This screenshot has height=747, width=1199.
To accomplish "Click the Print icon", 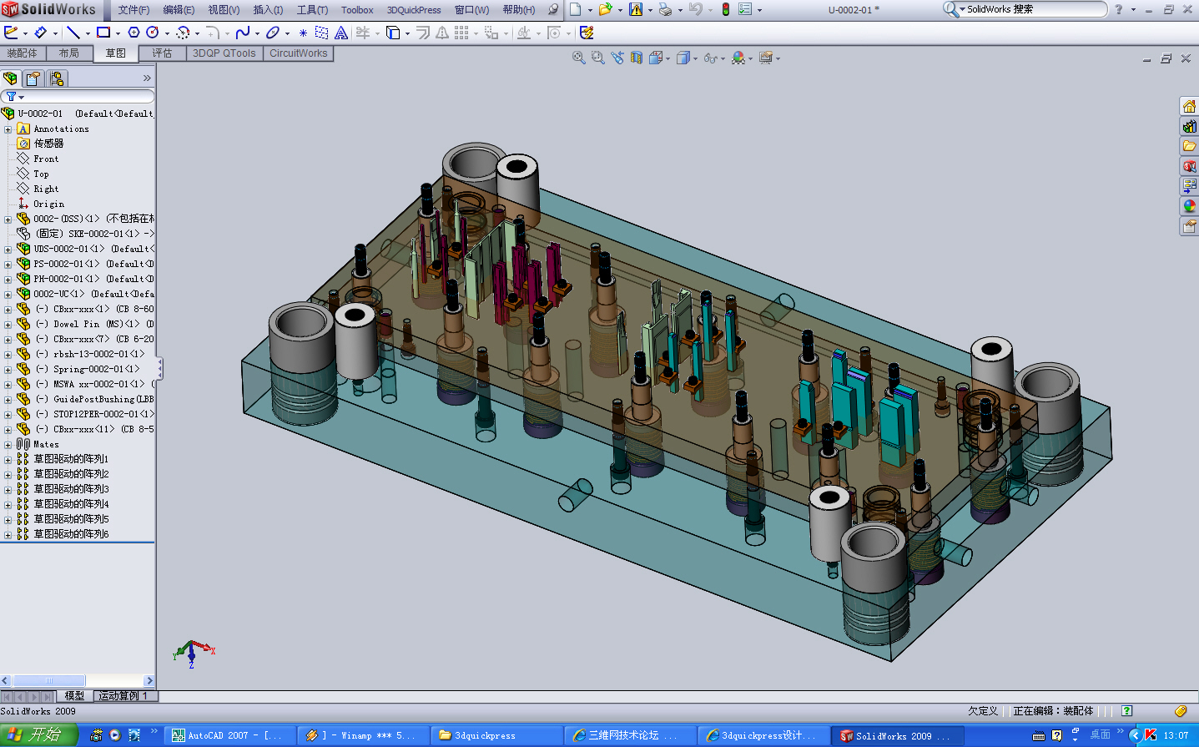I will coord(665,9).
